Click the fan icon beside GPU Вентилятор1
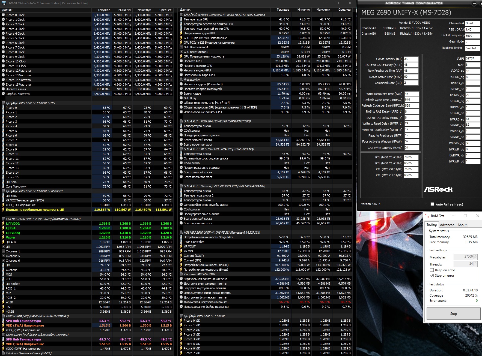 point(181,47)
